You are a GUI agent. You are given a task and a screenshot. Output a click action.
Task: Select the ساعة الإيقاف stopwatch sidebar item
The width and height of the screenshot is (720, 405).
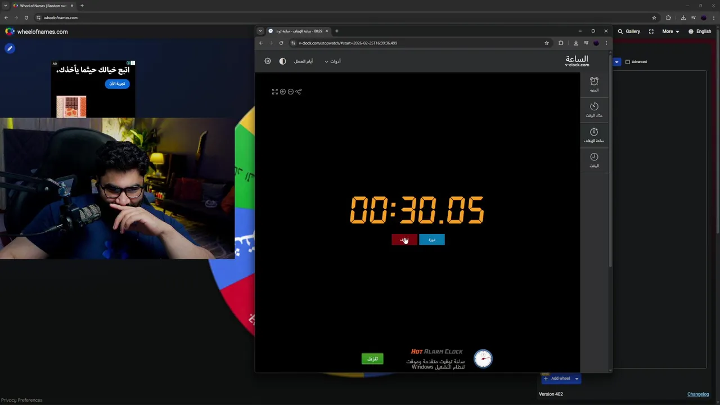594,135
